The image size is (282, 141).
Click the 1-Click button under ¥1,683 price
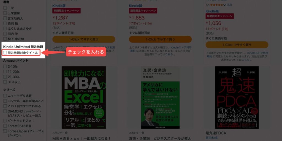click(x=160, y=39)
